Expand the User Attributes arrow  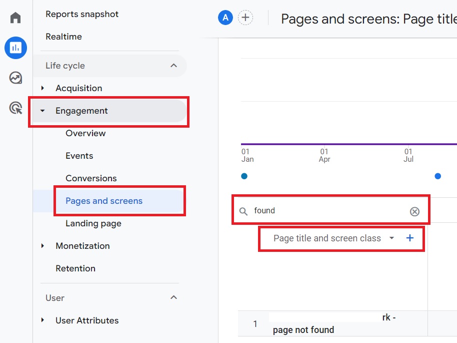(42, 320)
